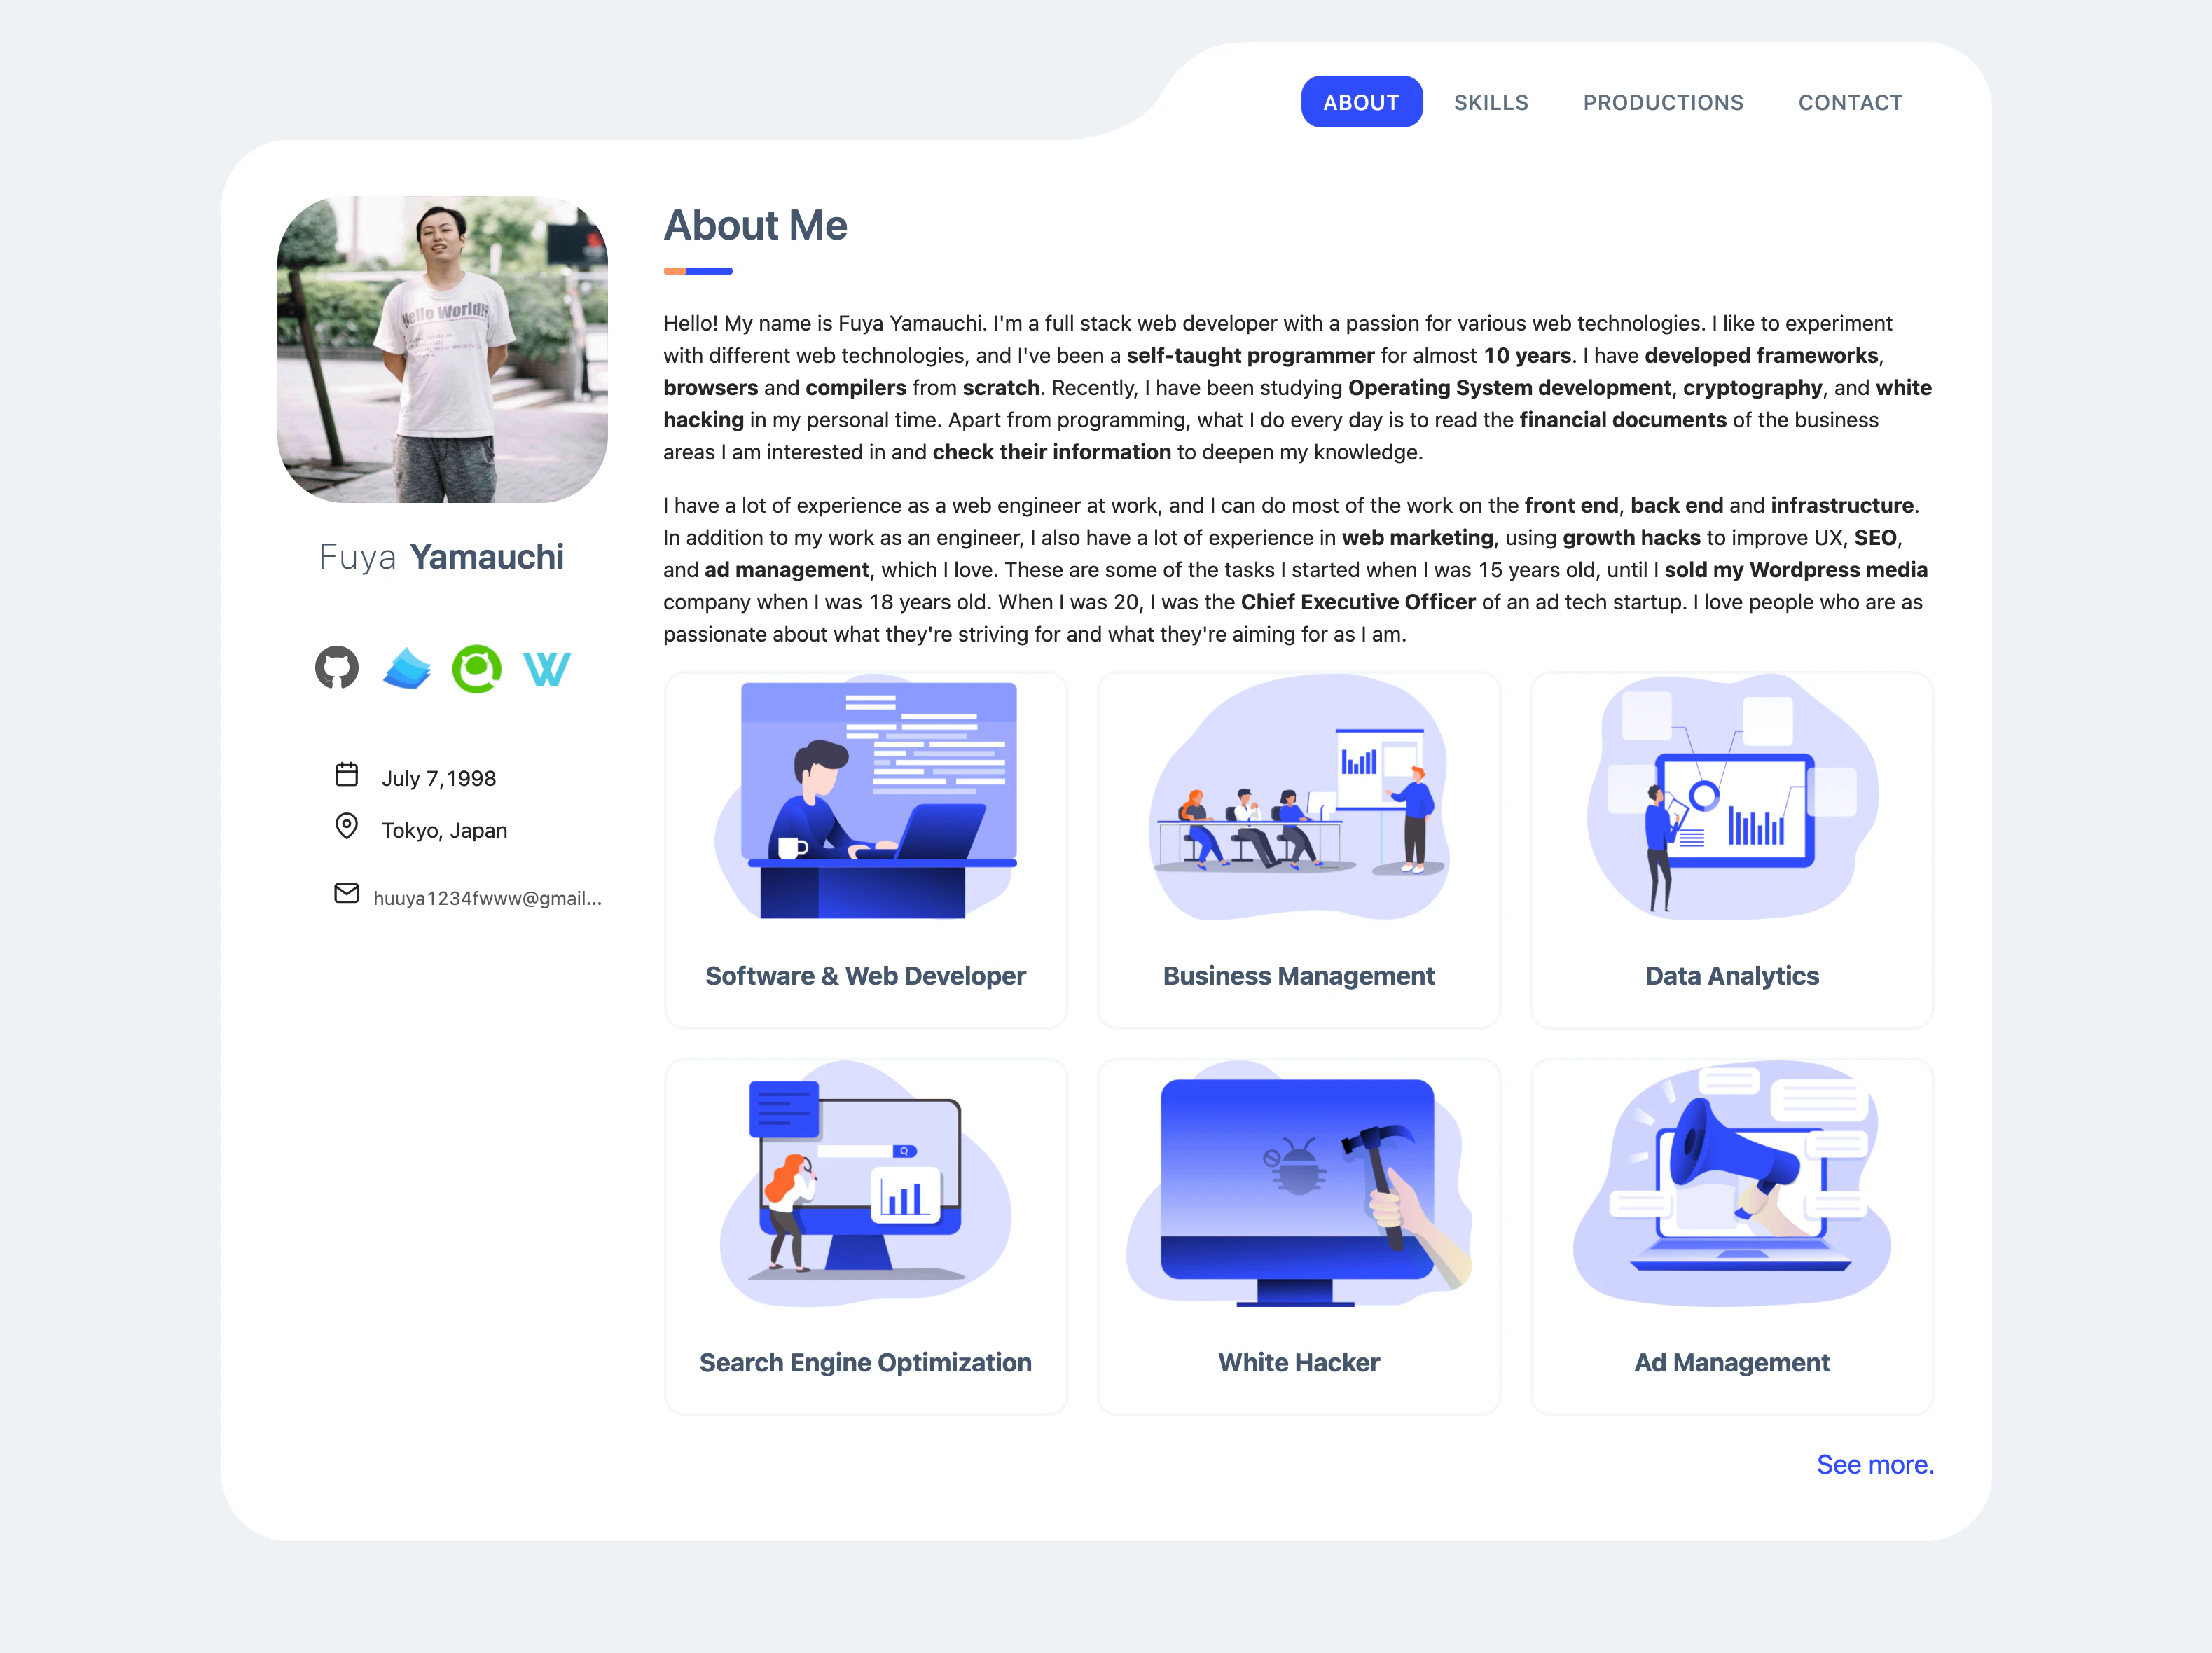2212x1653 pixels.
Task: Click the Search Engine Optimization card
Action: point(866,1236)
